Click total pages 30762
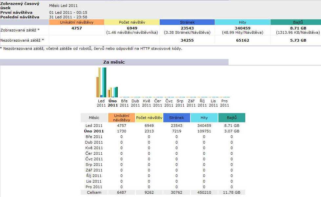This screenshot has height=197, width=321. pos(177,192)
